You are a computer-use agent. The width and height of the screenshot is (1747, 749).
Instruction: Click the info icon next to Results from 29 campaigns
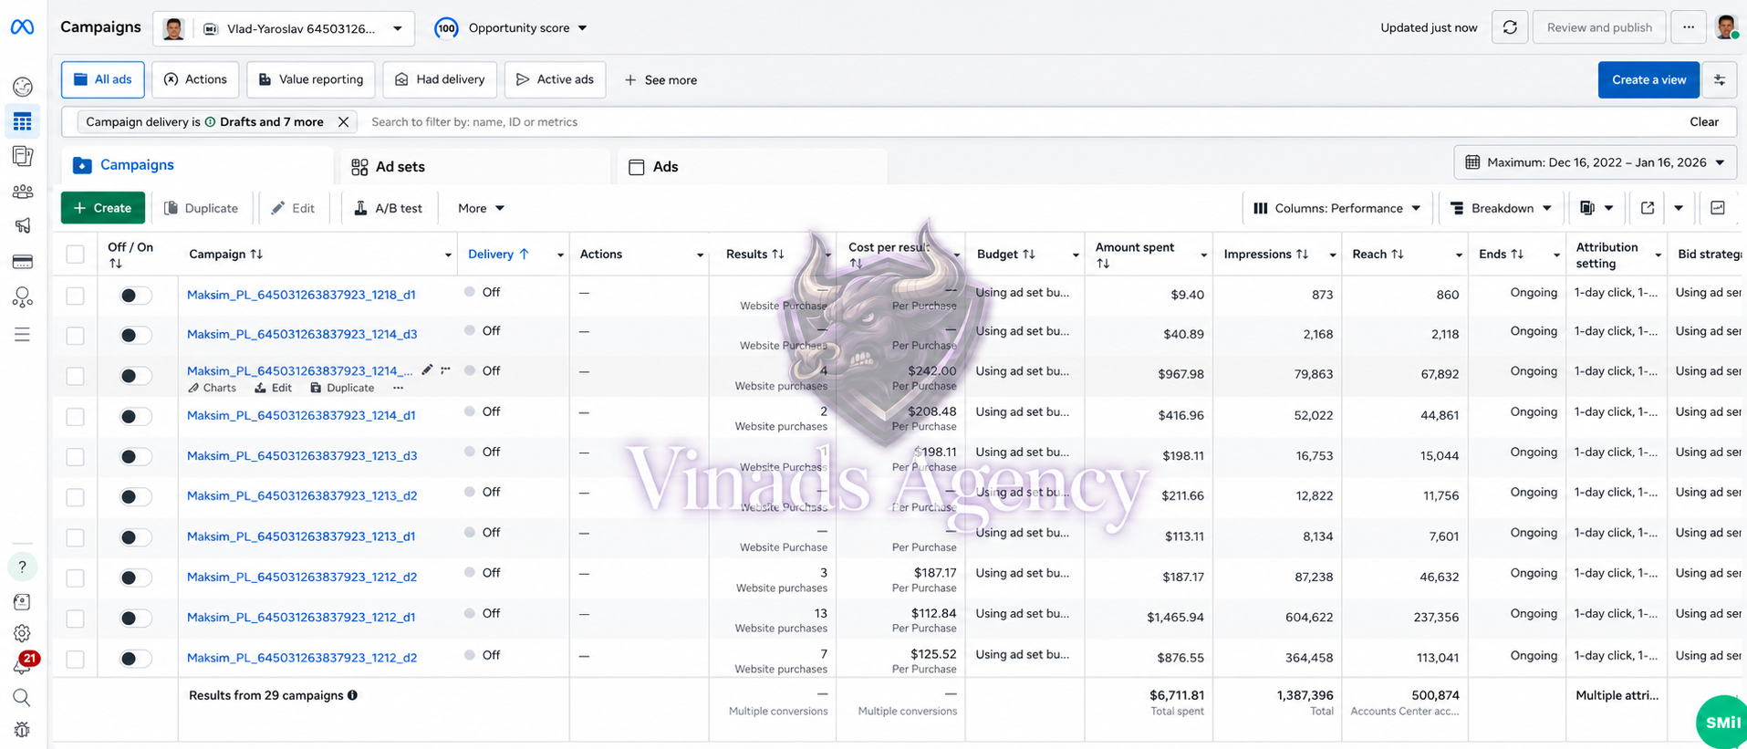pyautogui.click(x=352, y=695)
